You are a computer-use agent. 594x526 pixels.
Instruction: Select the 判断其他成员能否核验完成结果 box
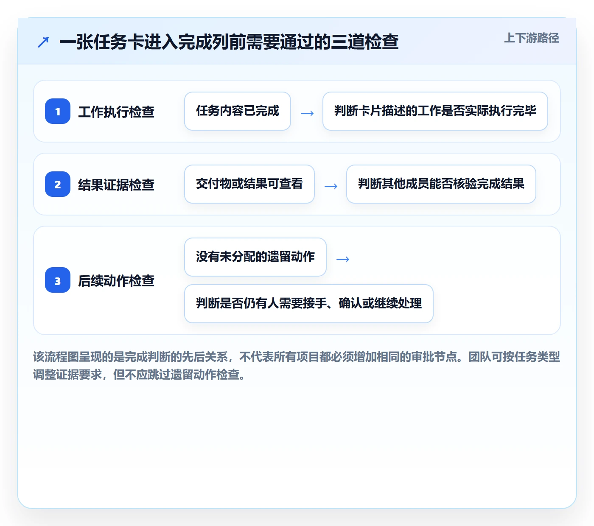click(x=441, y=184)
